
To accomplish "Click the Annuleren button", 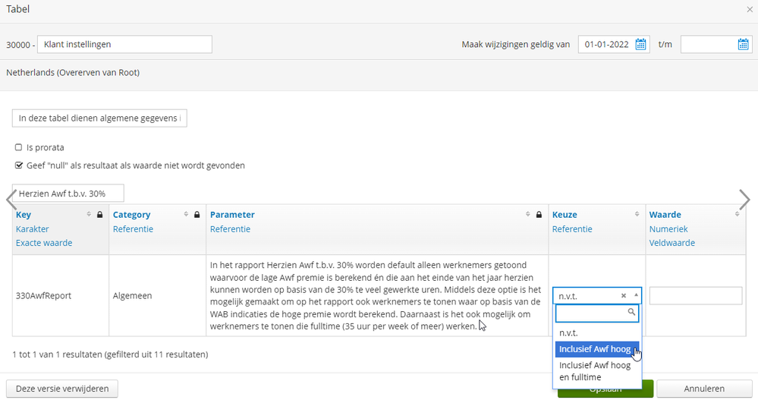I will click(x=704, y=389).
